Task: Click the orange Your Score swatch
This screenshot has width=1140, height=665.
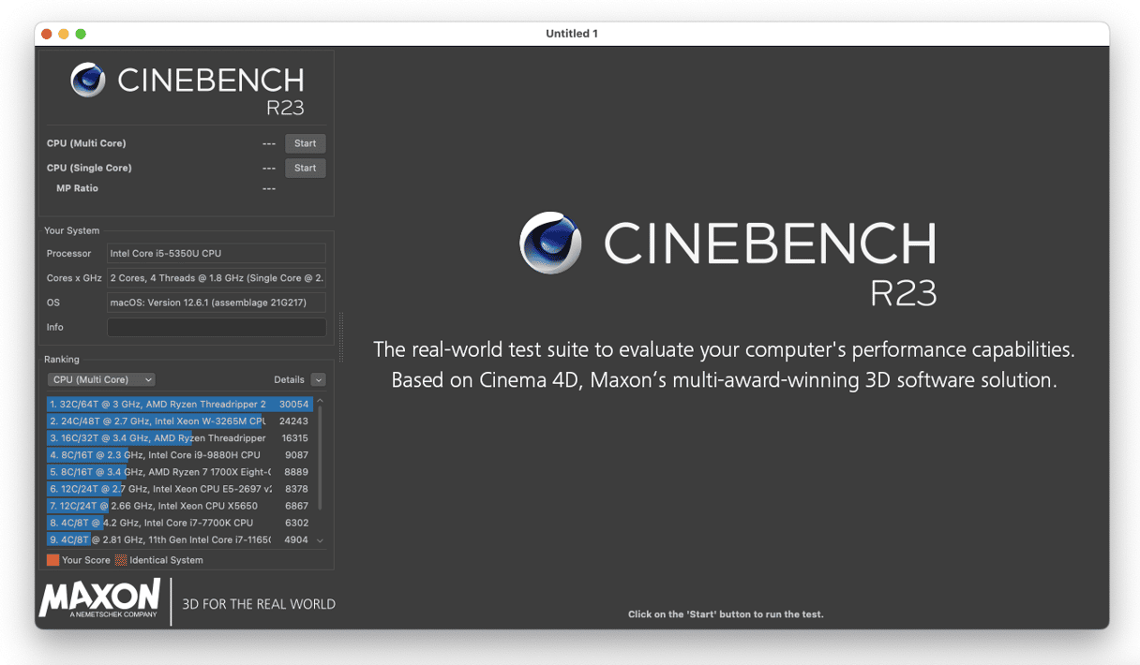Action: [52, 560]
